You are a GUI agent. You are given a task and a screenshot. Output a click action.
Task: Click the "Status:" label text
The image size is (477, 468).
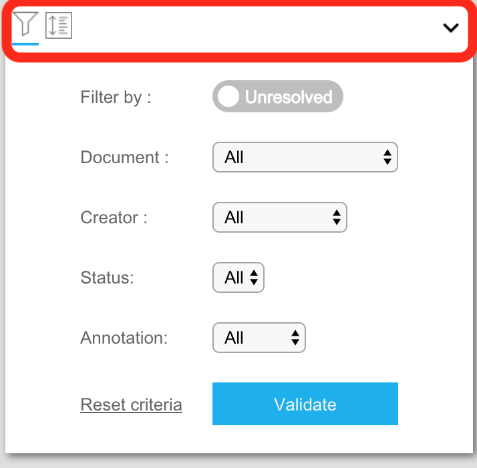[107, 277]
